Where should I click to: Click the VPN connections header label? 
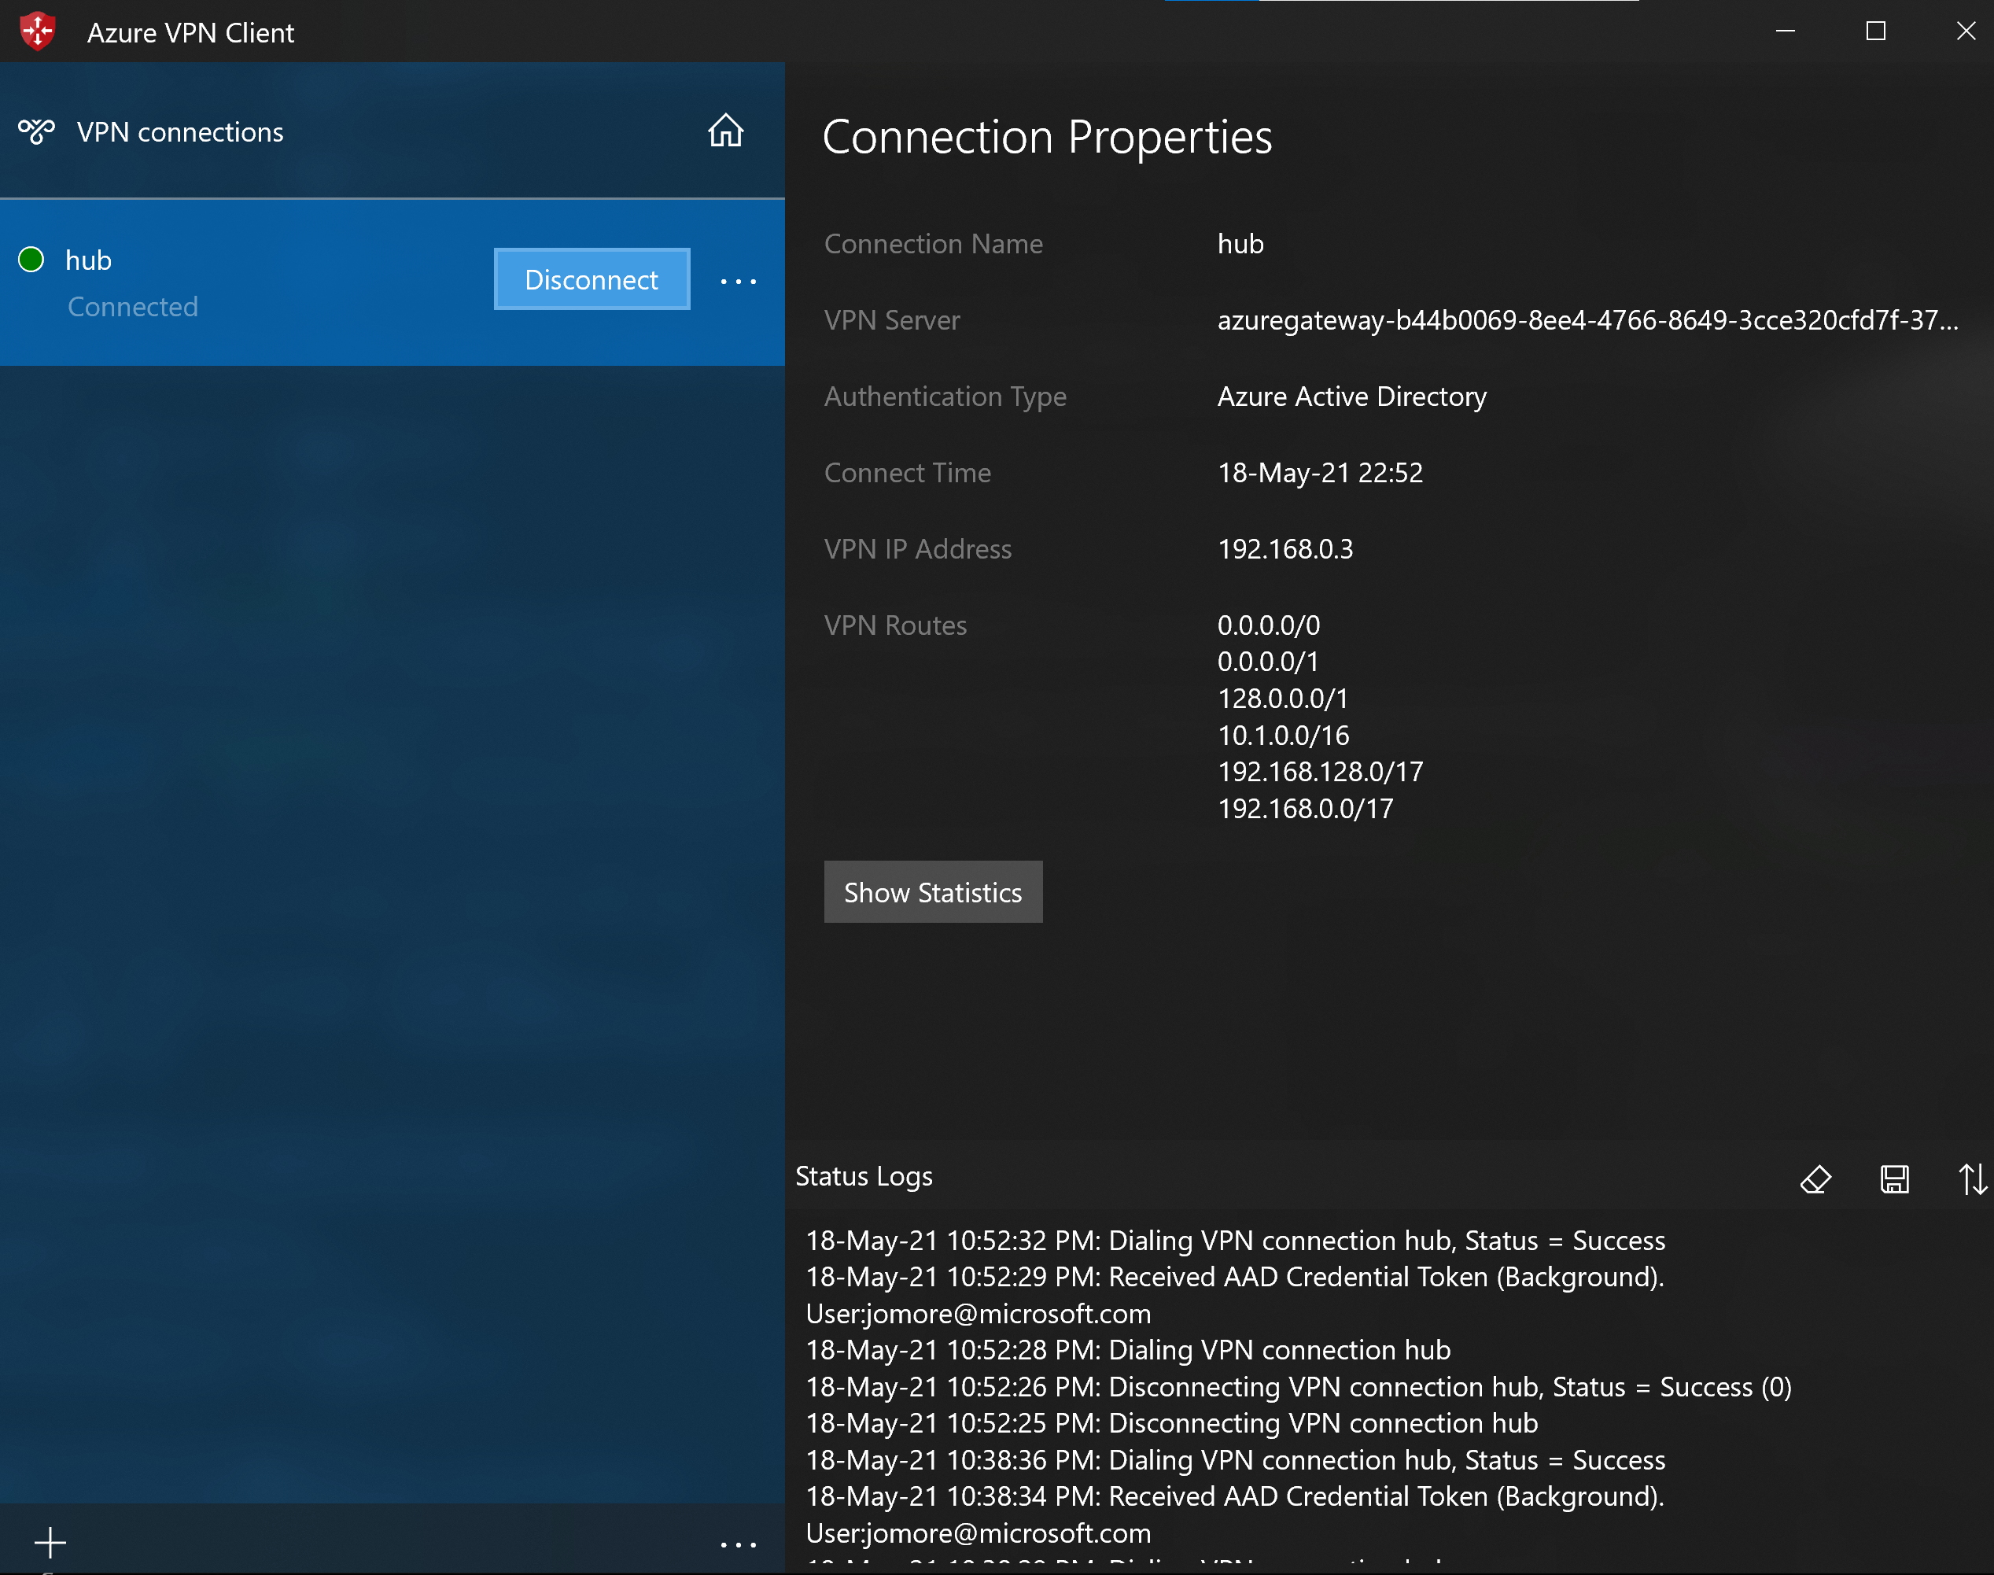point(180,131)
